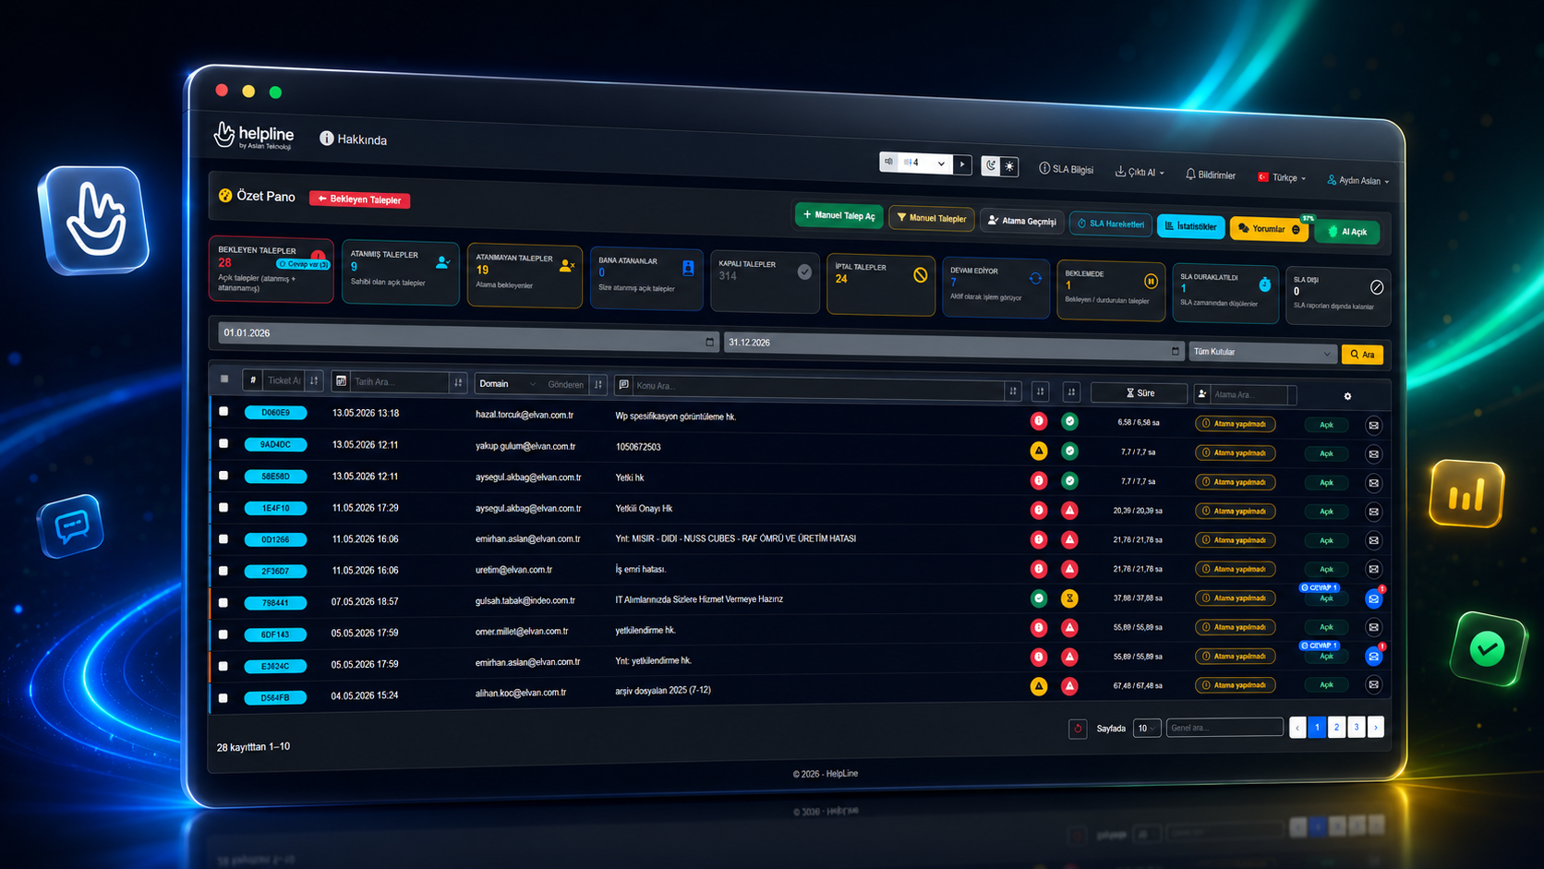The height and width of the screenshot is (869, 1544).
Task: Toggle the AI Açık button
Action: tap(1347, 232)
